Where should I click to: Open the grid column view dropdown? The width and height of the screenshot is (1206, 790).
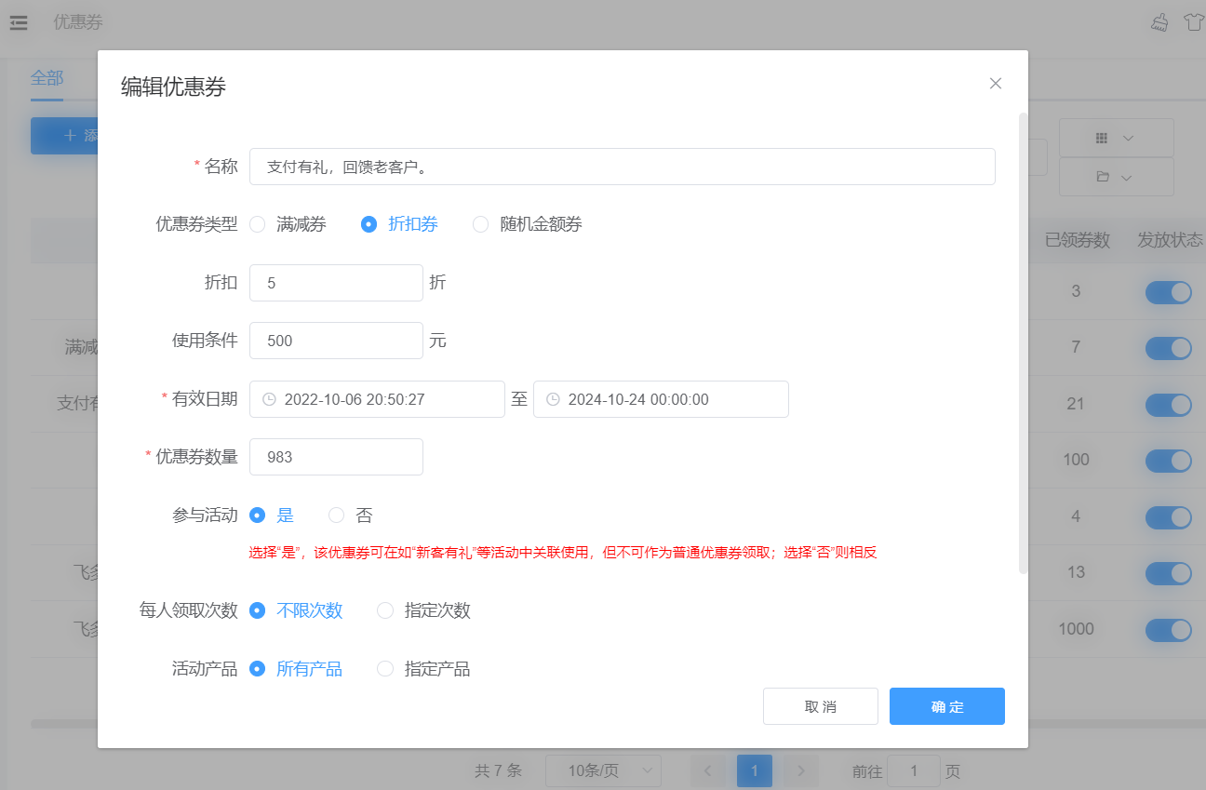(x=1116, y=138)
